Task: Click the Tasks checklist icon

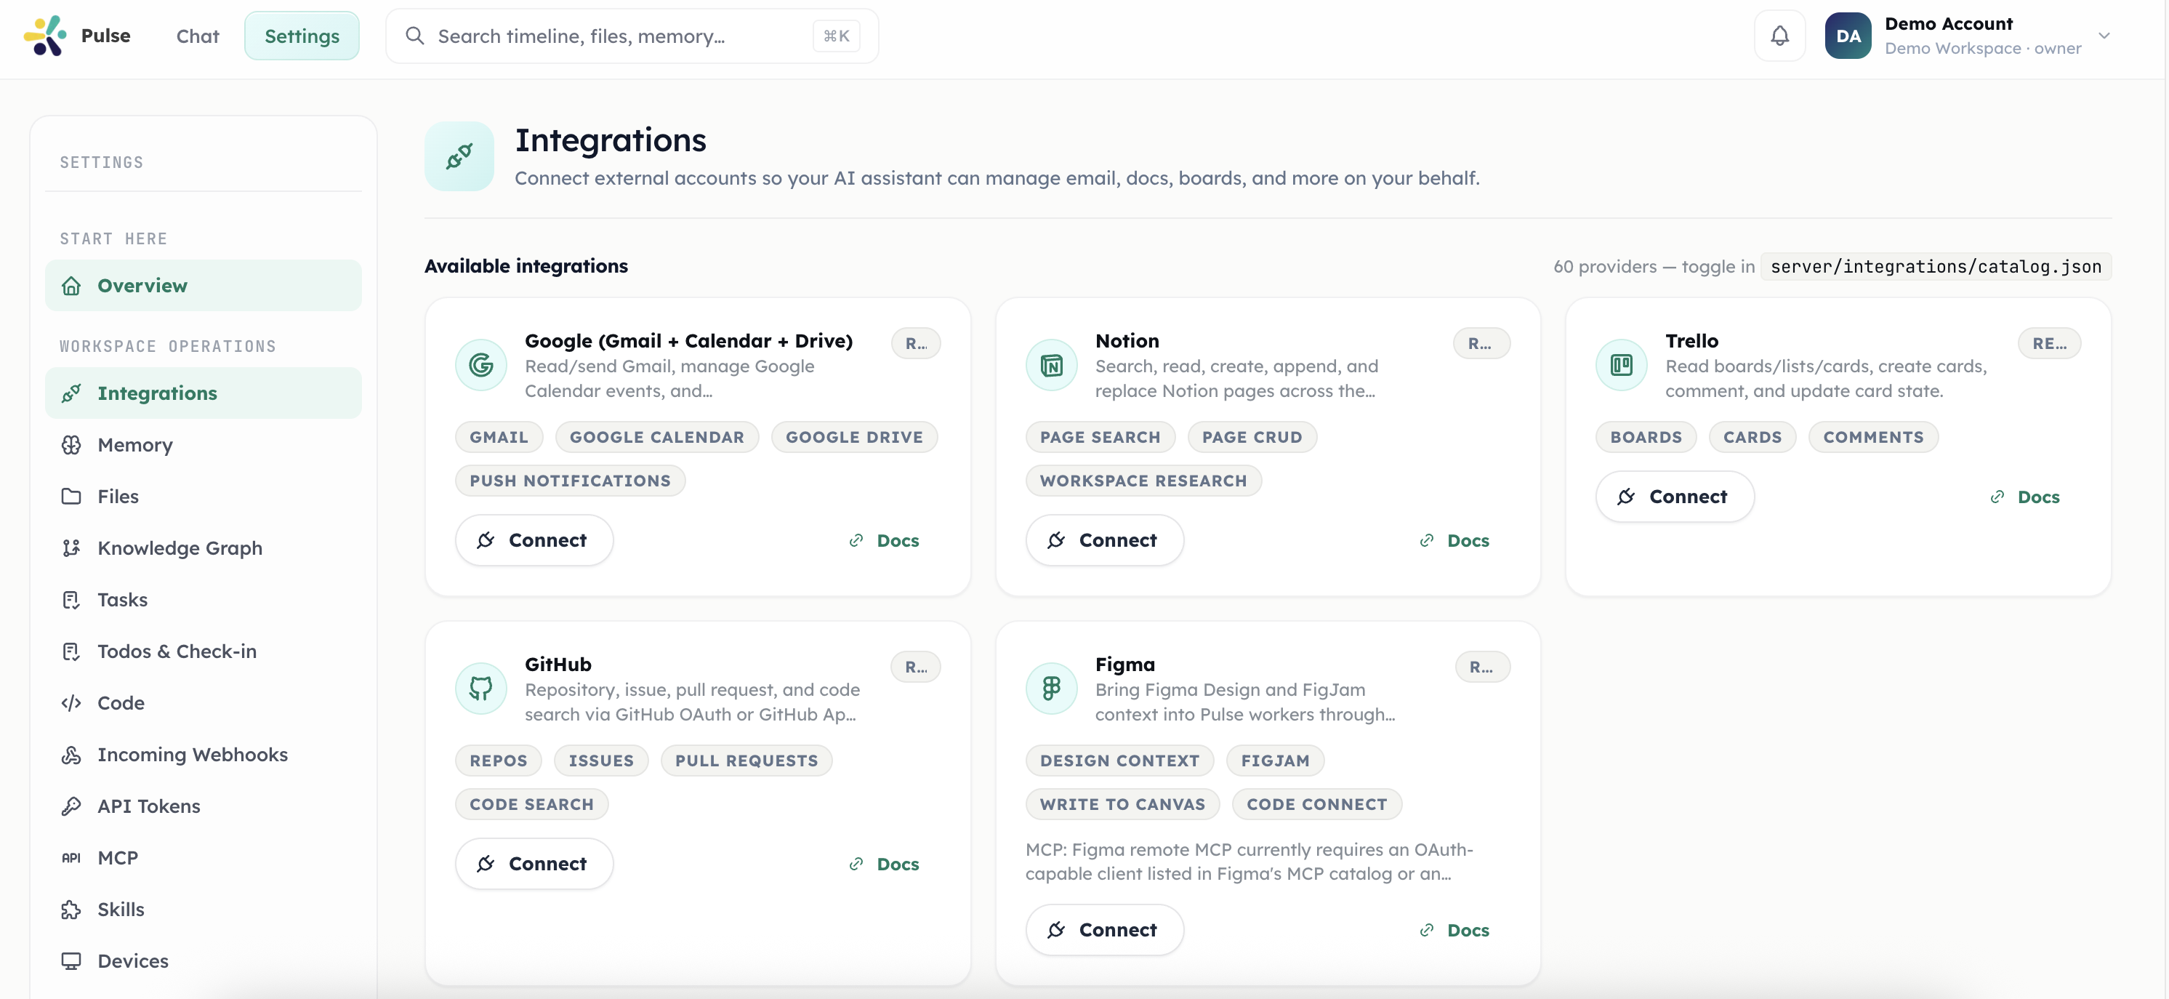Action: (x=71, y=599)
